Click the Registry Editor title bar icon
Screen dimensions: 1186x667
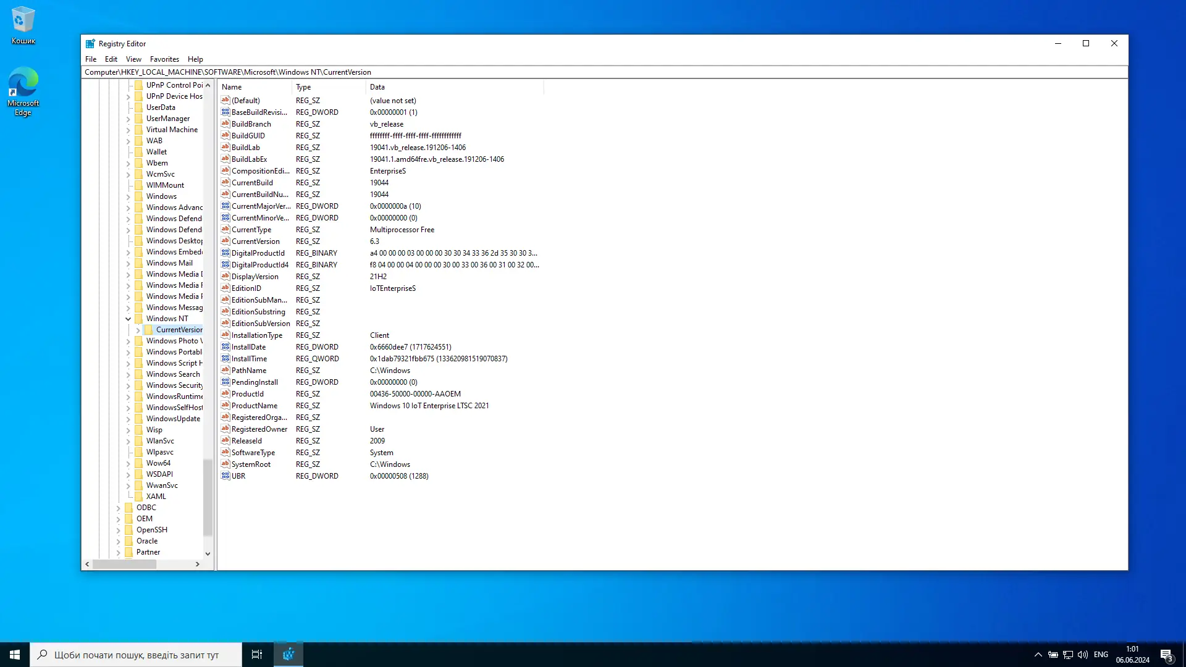(x=90, y=44)
